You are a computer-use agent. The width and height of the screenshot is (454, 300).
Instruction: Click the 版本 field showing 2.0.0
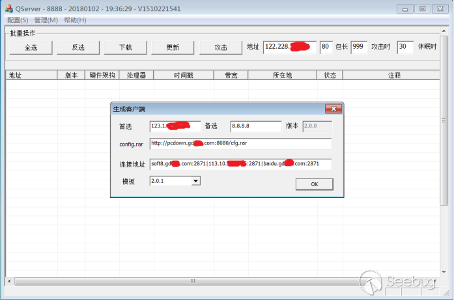[x=317, y=126]
